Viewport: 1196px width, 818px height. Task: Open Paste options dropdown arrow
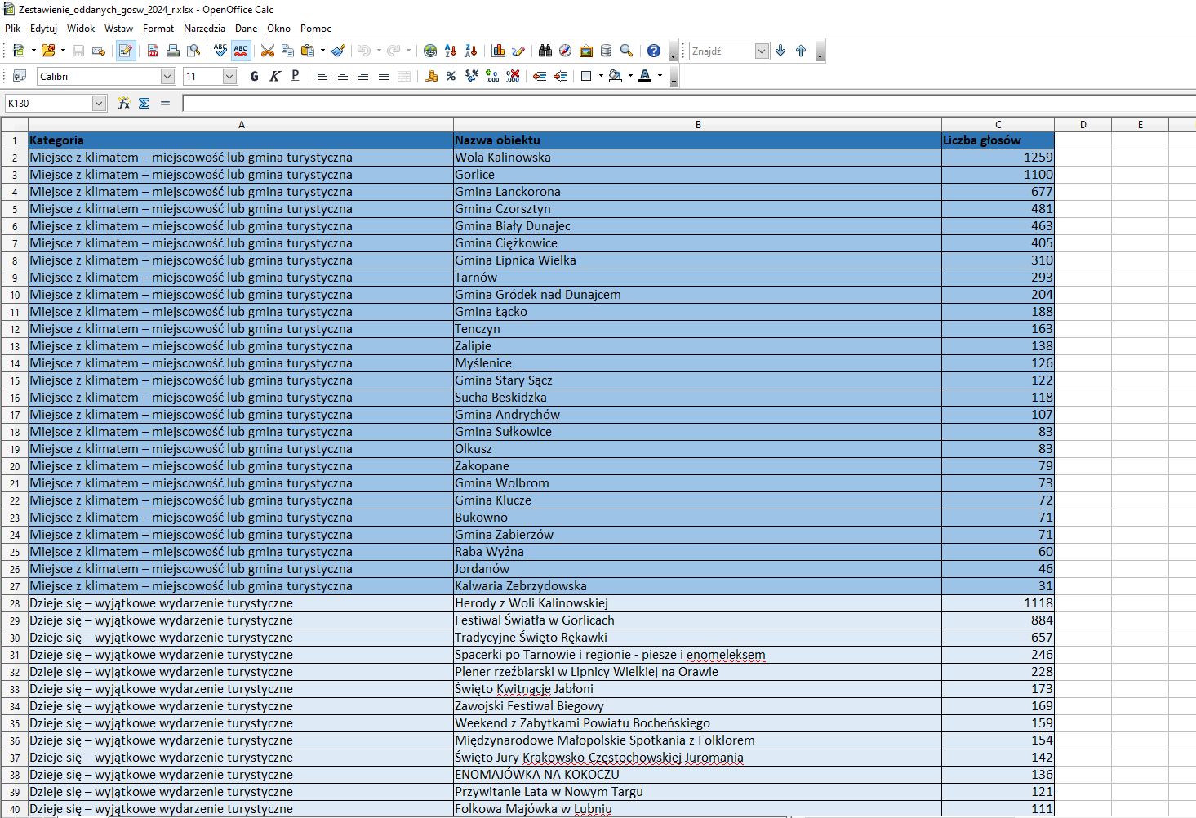coord(322,51)
